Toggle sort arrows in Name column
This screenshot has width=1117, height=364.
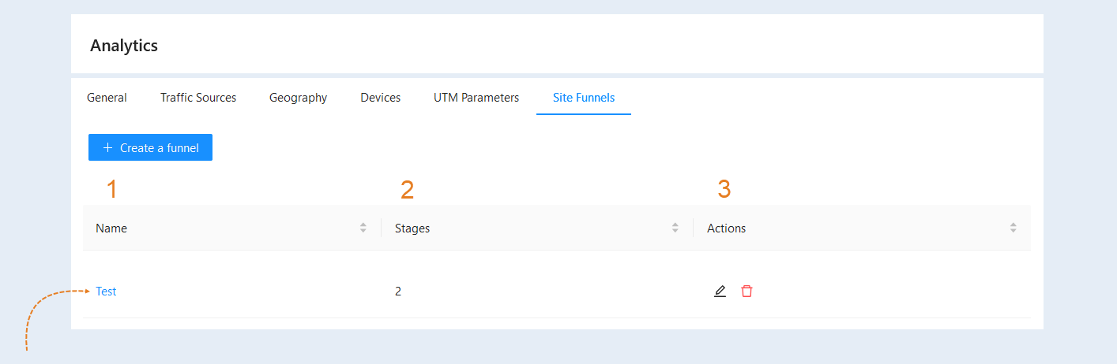pyautogui.click(x=363, y=228)
